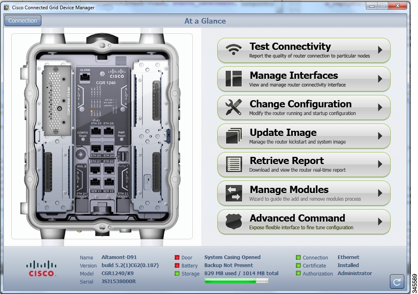This screenshot has height=294, width=418.
Task: Select Manage Interfaces title
Action: (x=294, y=75)
